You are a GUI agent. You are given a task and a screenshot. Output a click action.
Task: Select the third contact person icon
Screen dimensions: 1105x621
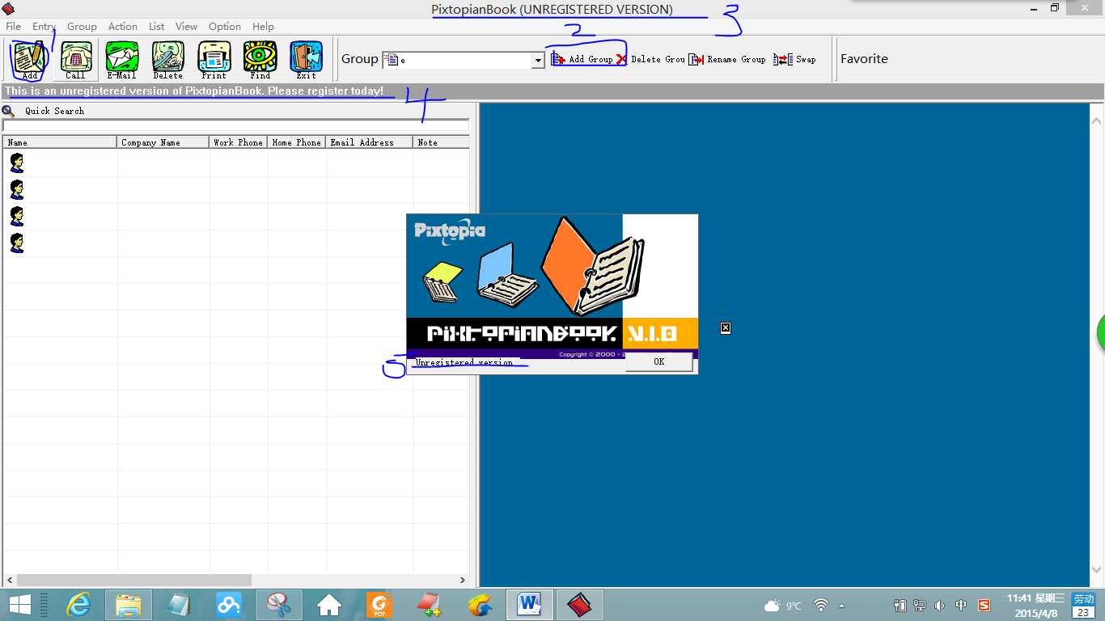click(16, 217)
